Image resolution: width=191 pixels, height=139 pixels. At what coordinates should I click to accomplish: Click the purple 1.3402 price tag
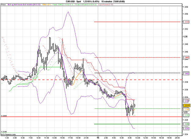click(x=186, y=74)
